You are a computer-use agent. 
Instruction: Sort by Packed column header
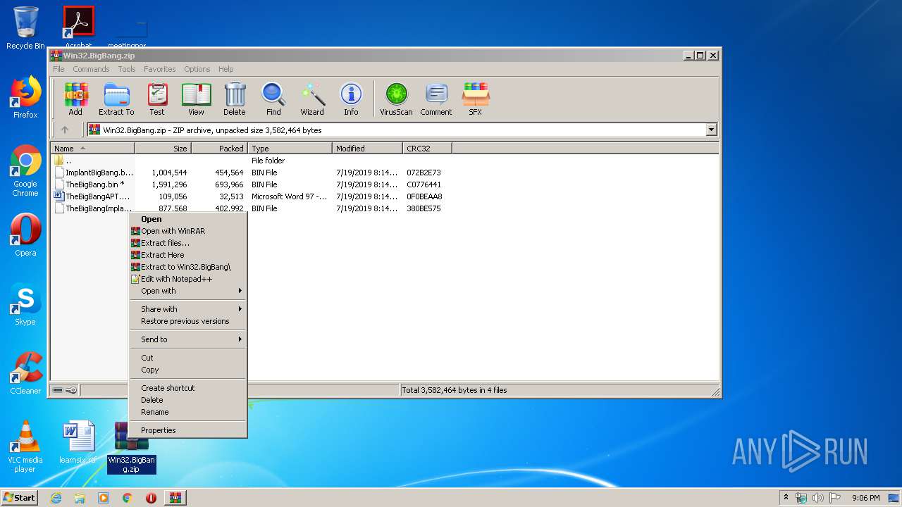pyautogui.click(x=219, y=149)
